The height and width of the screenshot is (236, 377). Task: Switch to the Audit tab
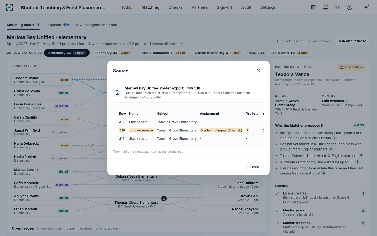[246, 7]
